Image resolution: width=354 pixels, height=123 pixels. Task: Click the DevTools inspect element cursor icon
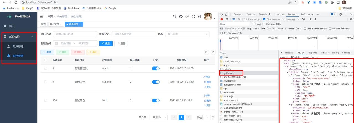pos(222,14)
